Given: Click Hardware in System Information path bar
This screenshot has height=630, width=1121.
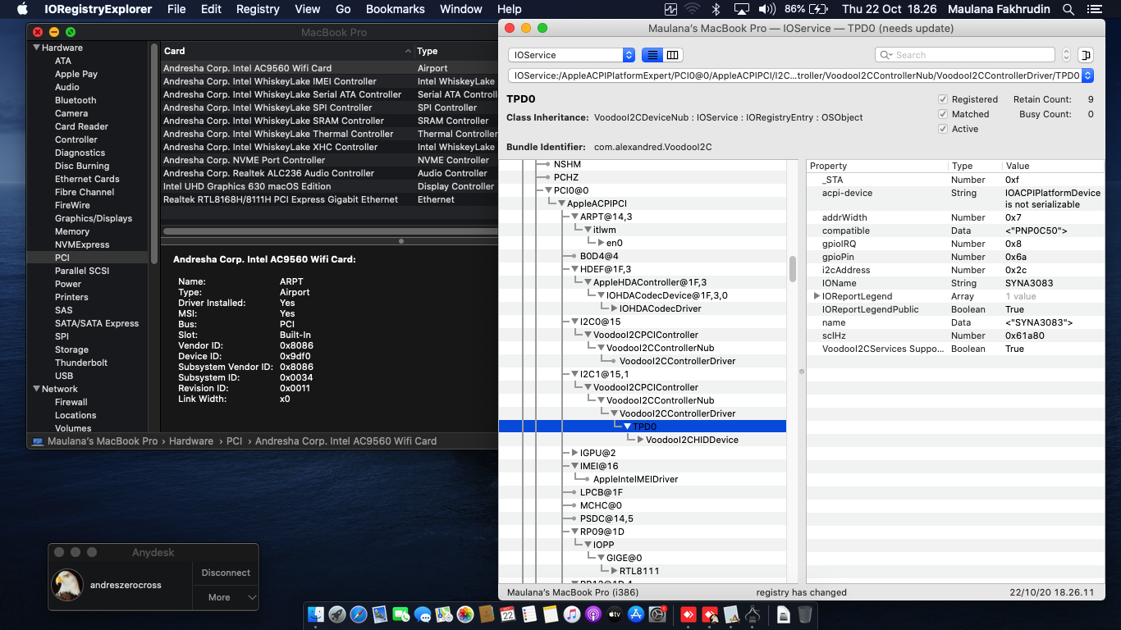Looking at the screenshot, I should (191, 441).
